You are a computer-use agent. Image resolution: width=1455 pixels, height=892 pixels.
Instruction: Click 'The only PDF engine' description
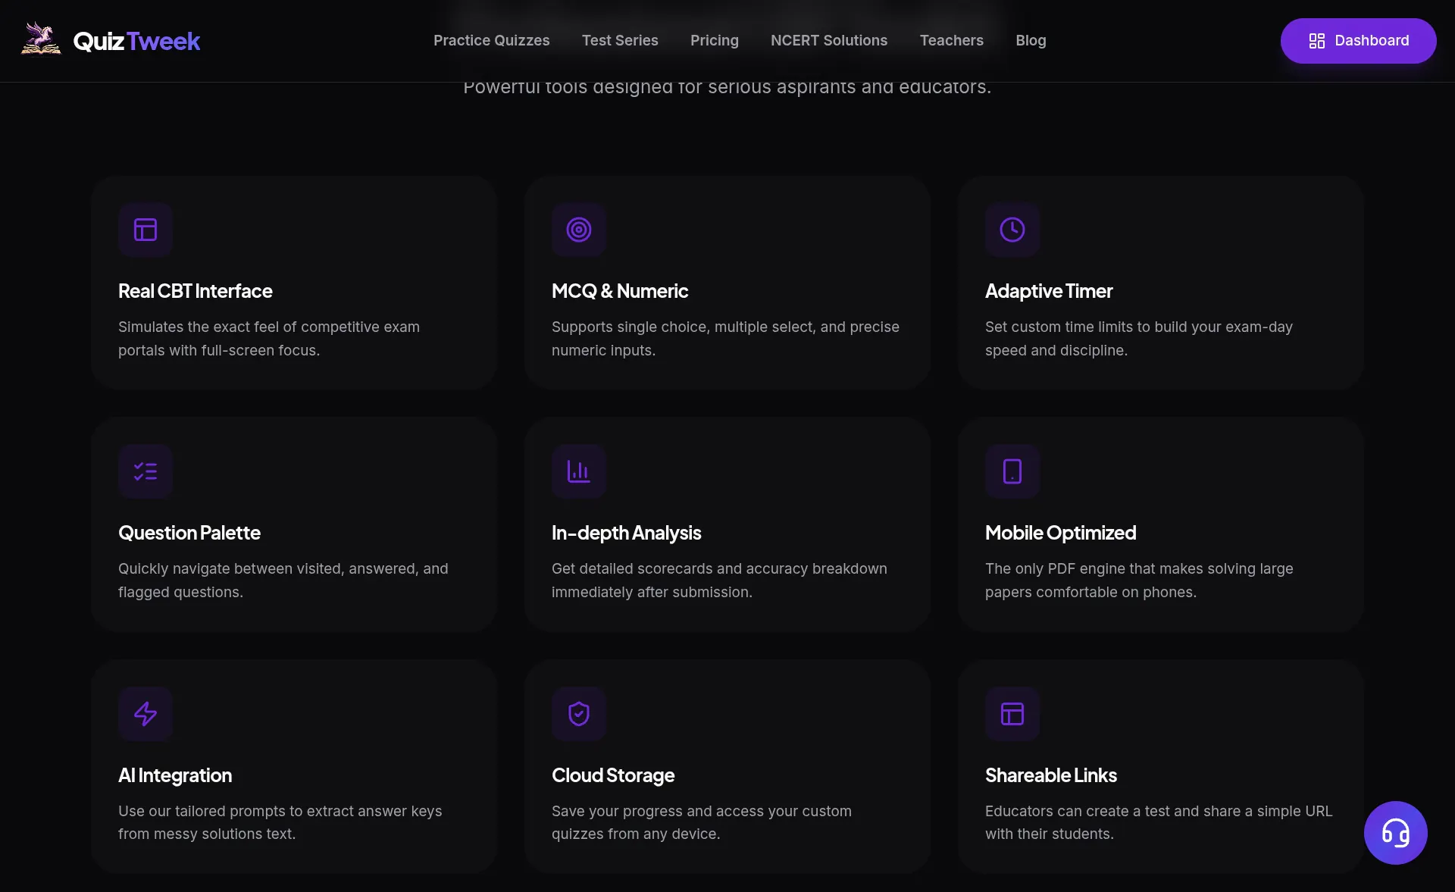point(1139,581)
